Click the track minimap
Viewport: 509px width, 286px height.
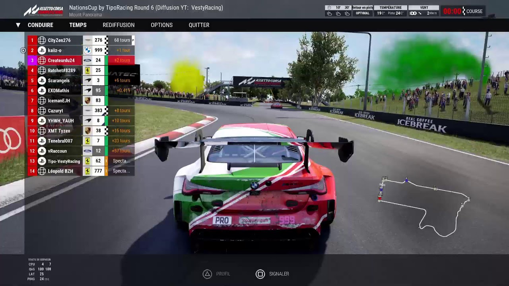[x=424, y=207]
